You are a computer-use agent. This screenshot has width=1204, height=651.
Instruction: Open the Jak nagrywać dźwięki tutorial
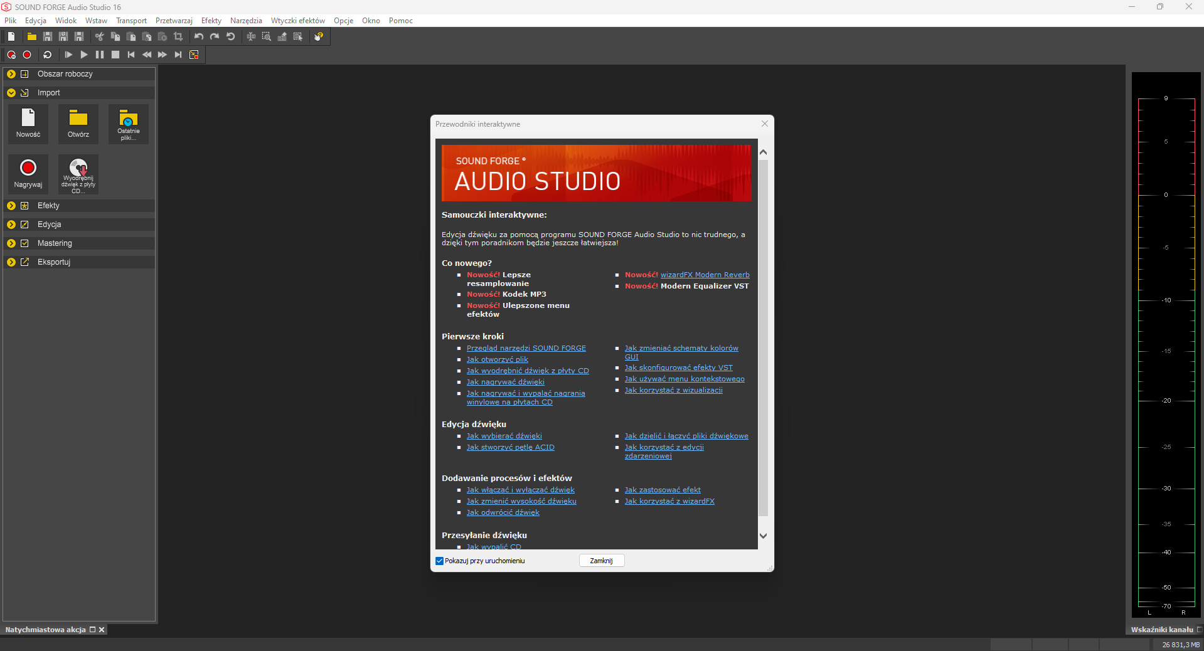[x=505, y=382]
